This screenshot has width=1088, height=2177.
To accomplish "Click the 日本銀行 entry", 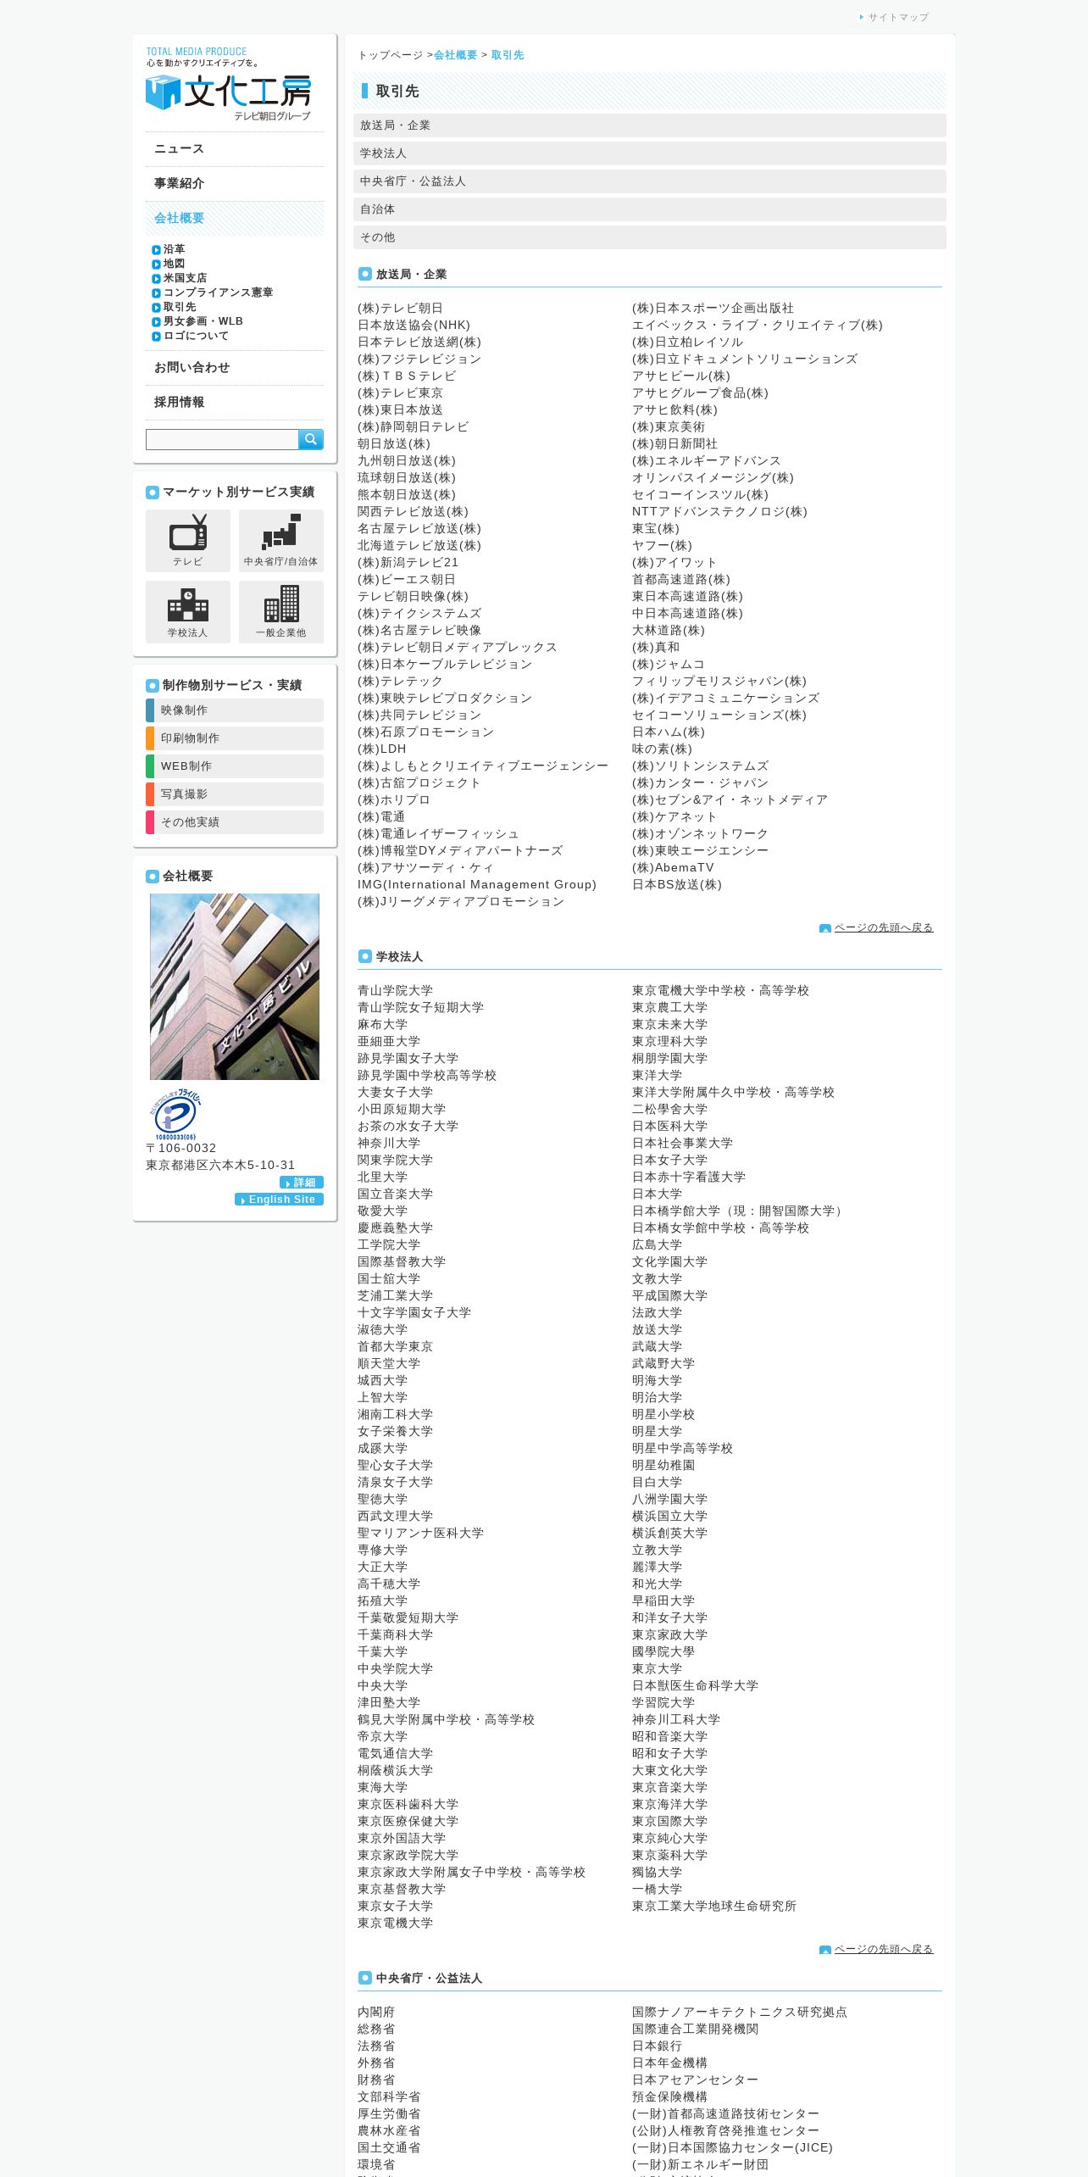I will (657, 2046).
